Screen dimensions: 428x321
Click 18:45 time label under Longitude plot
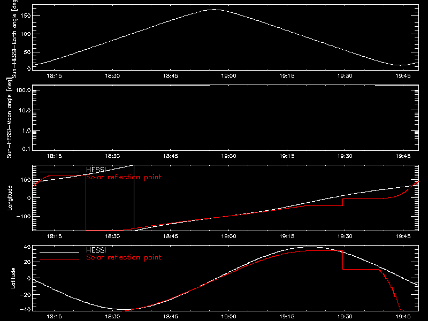(170, 236)
